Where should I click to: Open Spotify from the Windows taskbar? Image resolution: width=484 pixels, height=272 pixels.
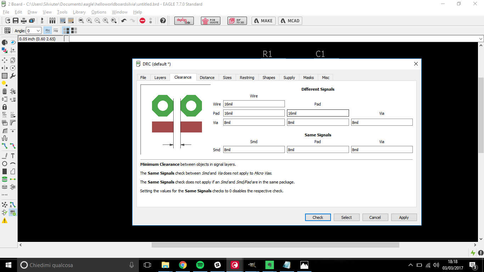point(200,265)
